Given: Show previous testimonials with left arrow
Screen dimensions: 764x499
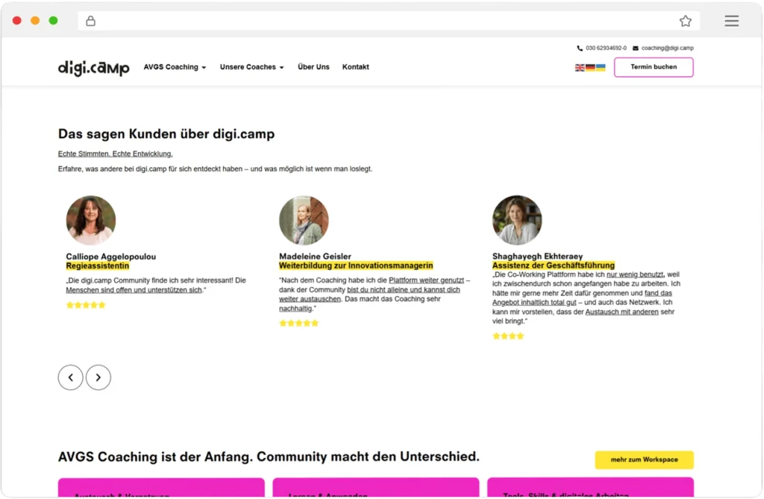Looking at the screenshot, I should pos(71,377).
